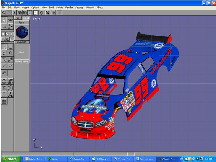Choose the Non-uniform scale tool
Viewport: 216px width, 162px height.
click(x=4, y=60)
